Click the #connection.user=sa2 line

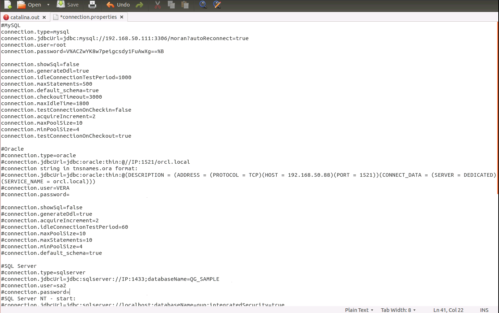(34, 286)
